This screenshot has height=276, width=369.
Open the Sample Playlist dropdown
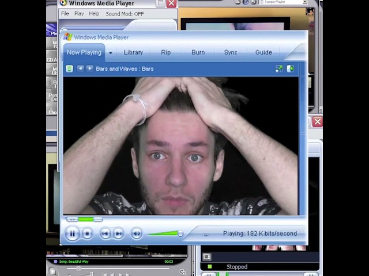[305, 2]
